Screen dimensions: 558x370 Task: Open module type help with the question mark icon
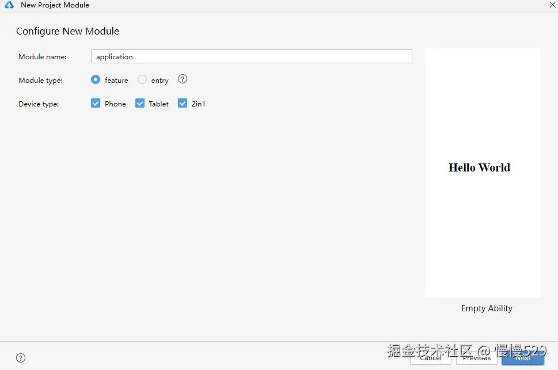pyautogui.click(x=182, y=79)
